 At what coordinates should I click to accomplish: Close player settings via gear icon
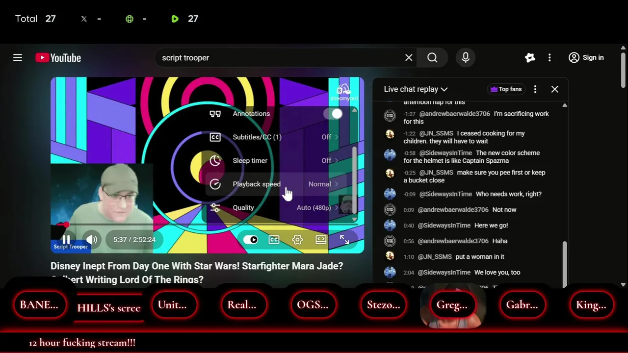point(297,240)
